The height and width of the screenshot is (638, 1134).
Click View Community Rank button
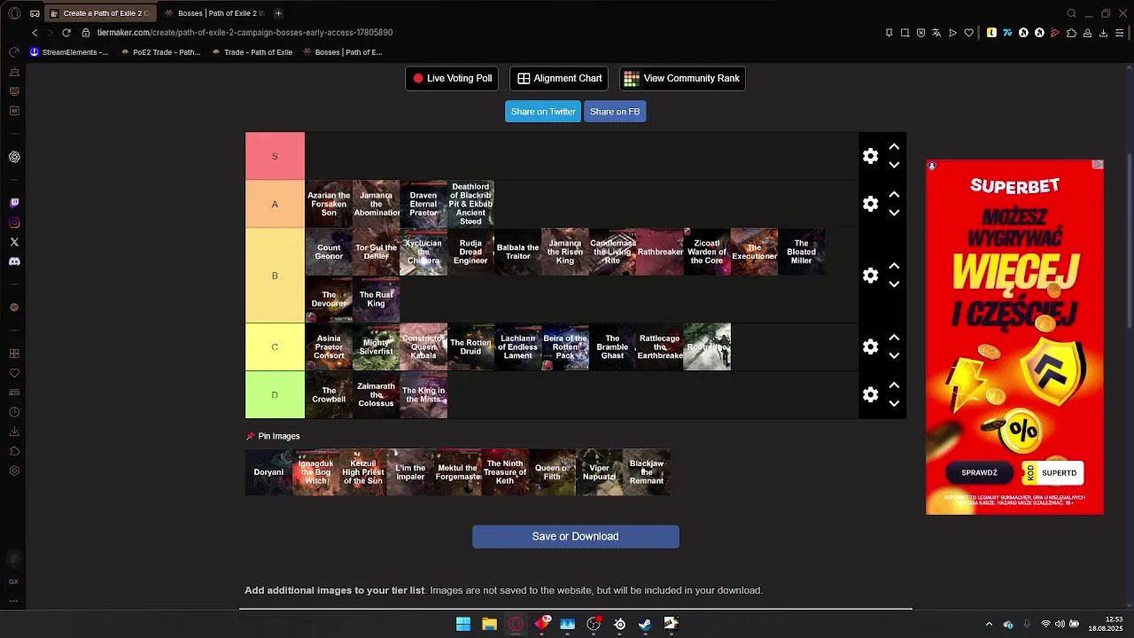tap(682, 79)
